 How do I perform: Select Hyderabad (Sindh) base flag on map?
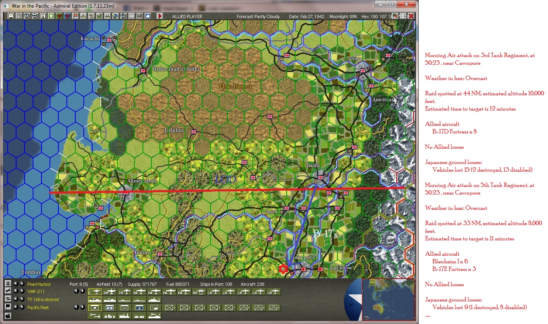click(x=143, y=70)
